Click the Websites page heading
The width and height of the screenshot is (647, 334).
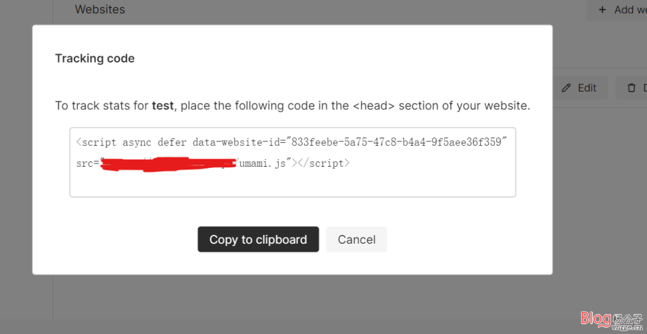[100, 9]
